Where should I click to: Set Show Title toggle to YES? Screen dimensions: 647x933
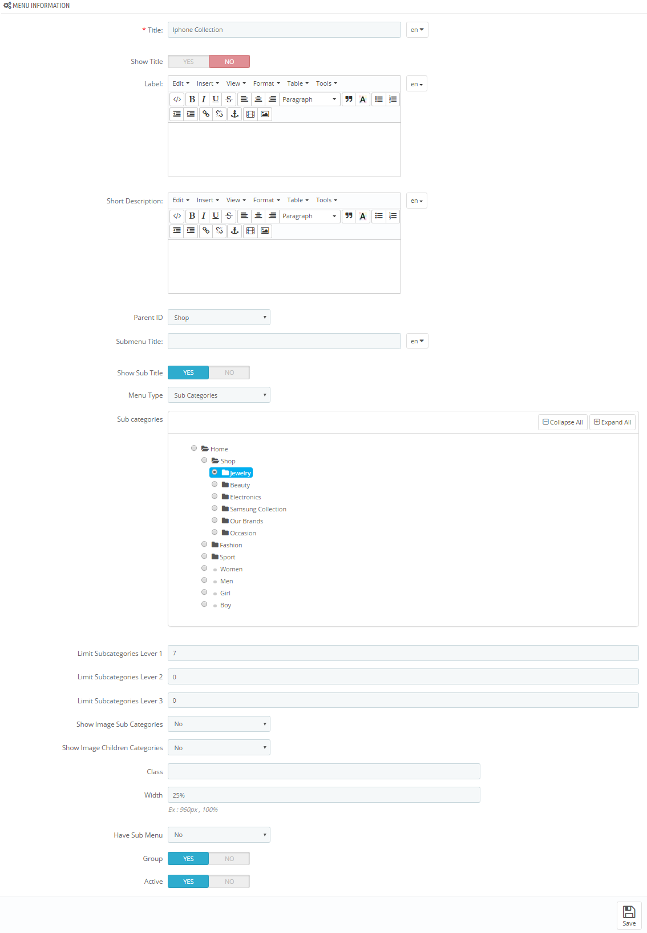[x=188, y=62]
